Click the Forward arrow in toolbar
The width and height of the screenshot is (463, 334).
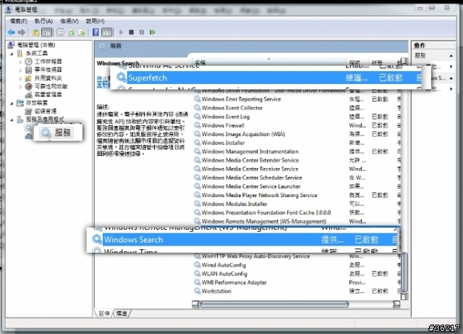22,33
